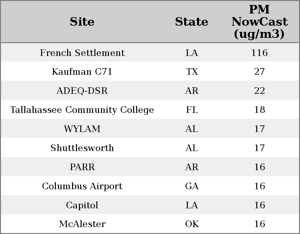Viewport: 300px width, 234px height.
Task: Select the Columbus Airport cell
Action: [x=82, y=186]
